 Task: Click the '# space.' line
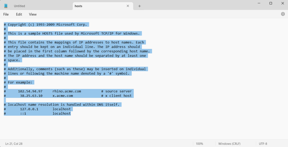[12, 60]
